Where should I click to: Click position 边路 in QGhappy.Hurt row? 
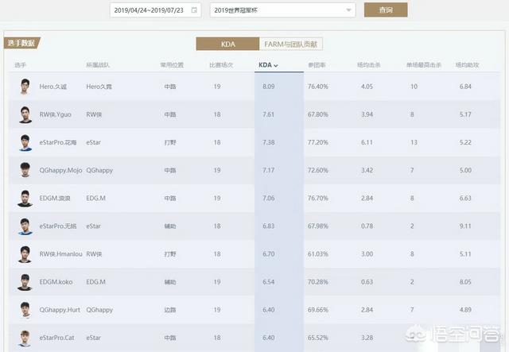(170, 310)
